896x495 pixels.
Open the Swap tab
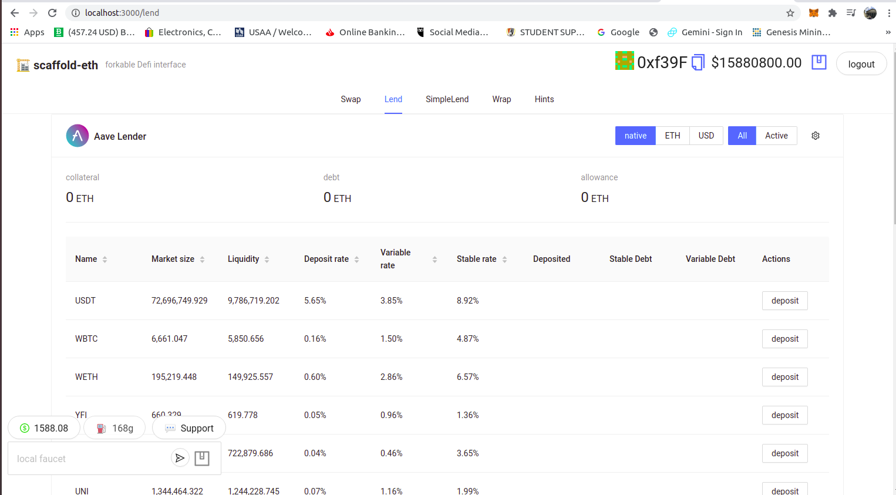pyautogui.click(x=351, y=99)
